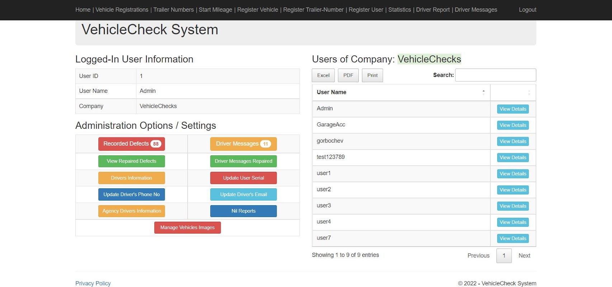Select Register Trailer-Number in the navbar
The height and width of the screenshot is (287, 612).
click(314, 10)
